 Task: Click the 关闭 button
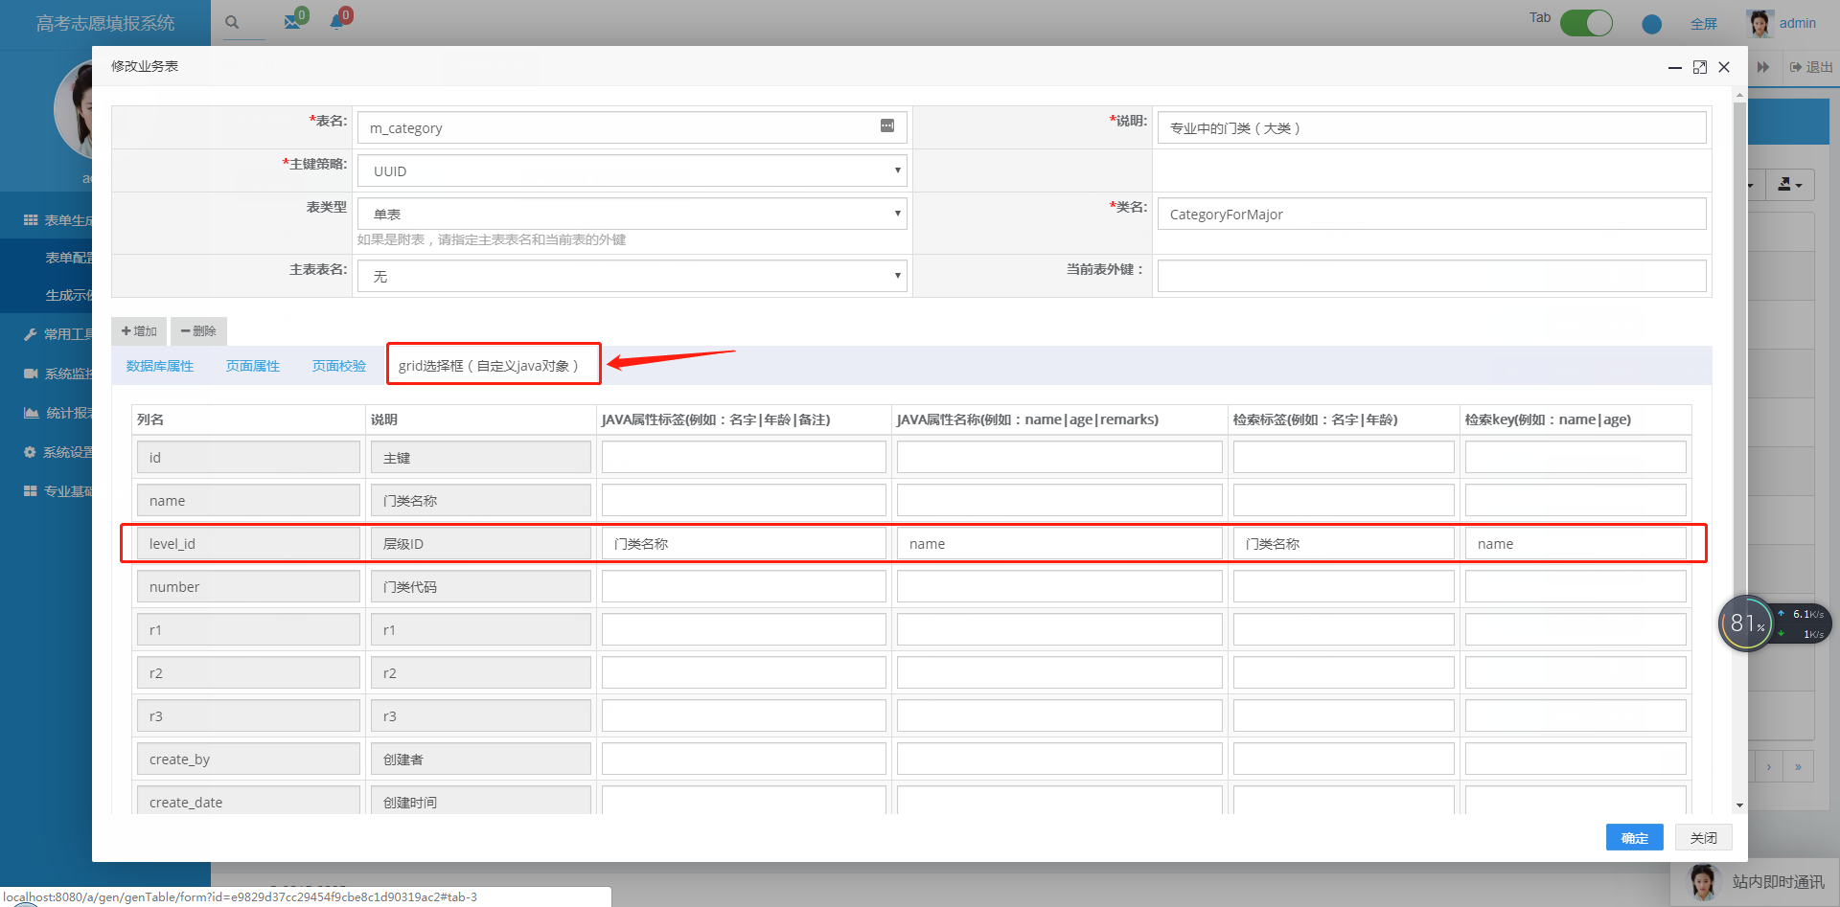(x=1703, y=838)
